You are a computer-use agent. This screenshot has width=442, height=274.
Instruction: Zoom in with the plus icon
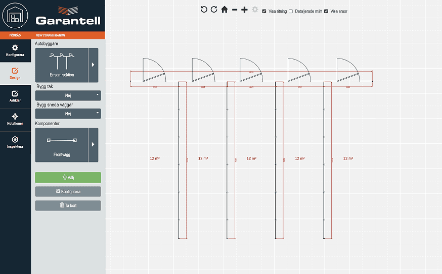click(x=244, y=10)
